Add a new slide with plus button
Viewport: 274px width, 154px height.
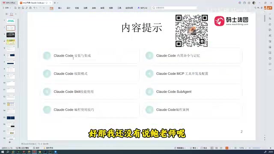point(9,142)
